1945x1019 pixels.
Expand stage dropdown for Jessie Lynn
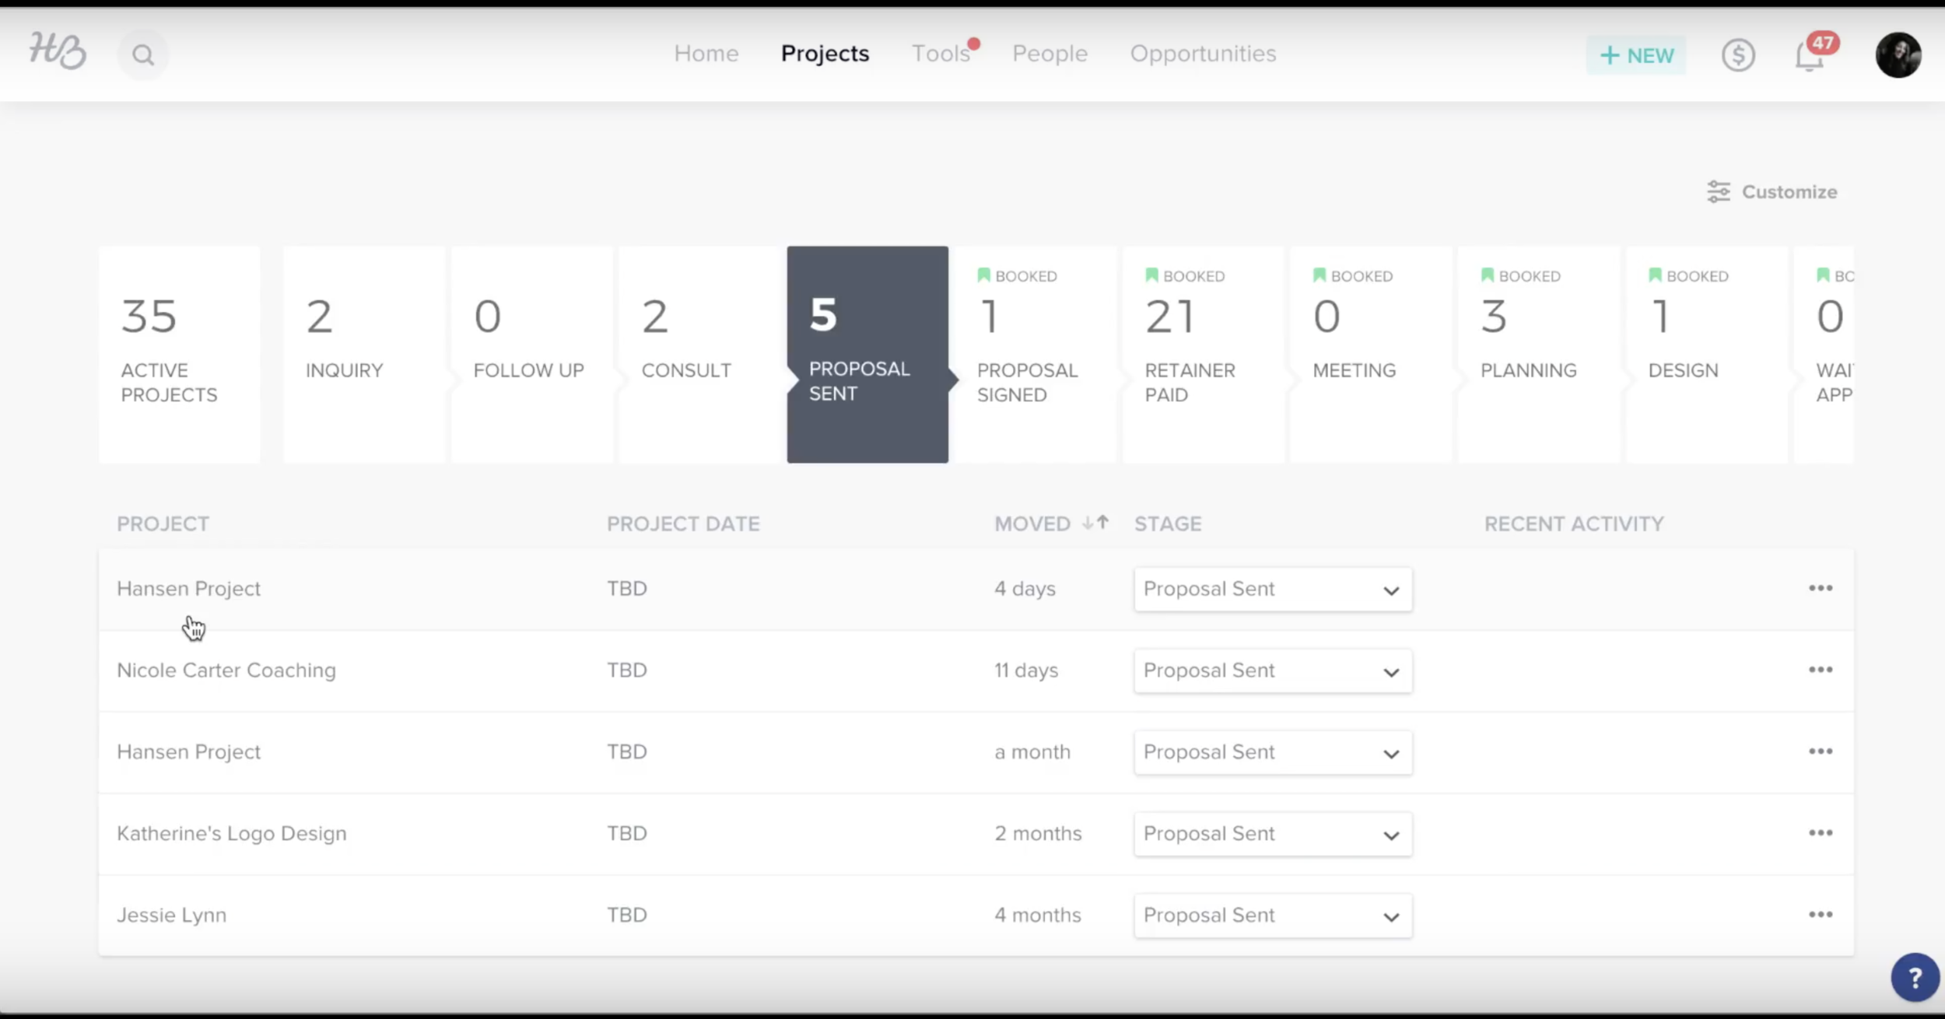[x=1273, y=916]
